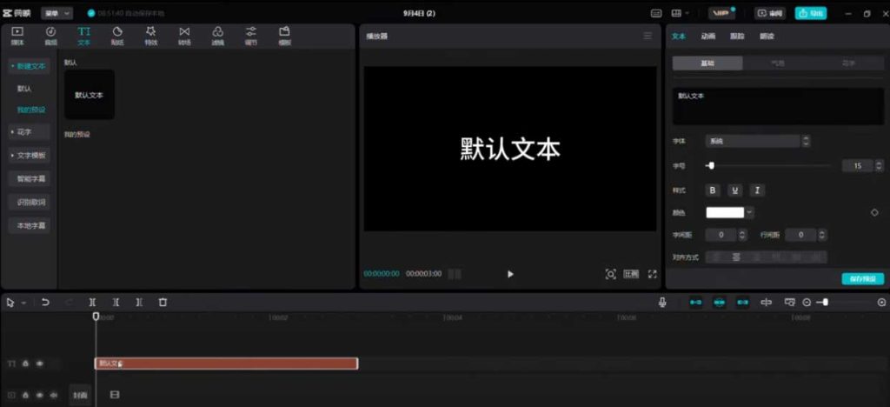Open the 模板 templates panel icon
Viewport: 890px width, 407px height.
click(x=285, y=36)
